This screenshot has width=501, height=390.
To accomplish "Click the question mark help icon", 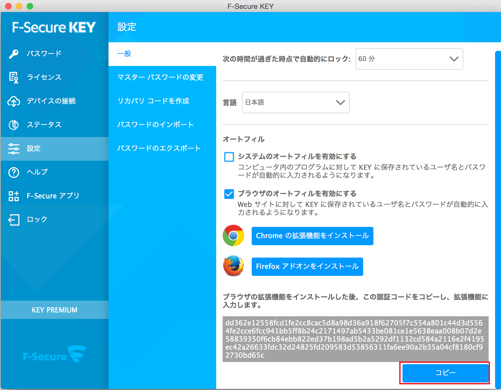I will [13, 172].
